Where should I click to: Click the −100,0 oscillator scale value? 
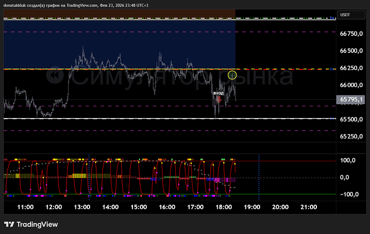pyautogui.click(x=349, y=194)
